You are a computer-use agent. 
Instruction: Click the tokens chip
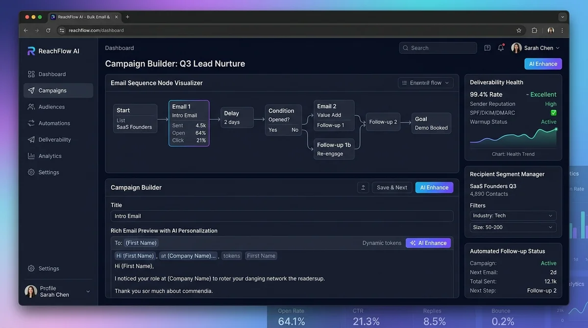click(232, 256)
